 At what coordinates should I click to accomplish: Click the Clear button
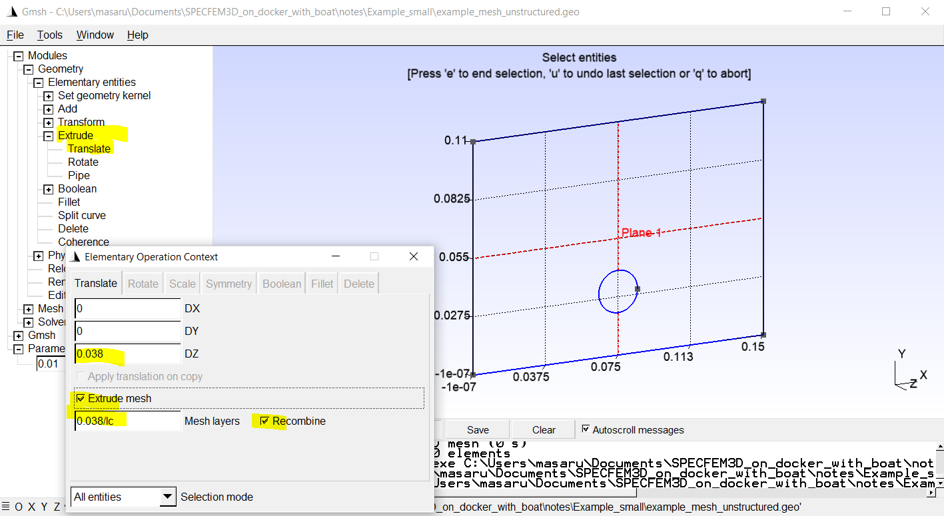click(544, 429)
